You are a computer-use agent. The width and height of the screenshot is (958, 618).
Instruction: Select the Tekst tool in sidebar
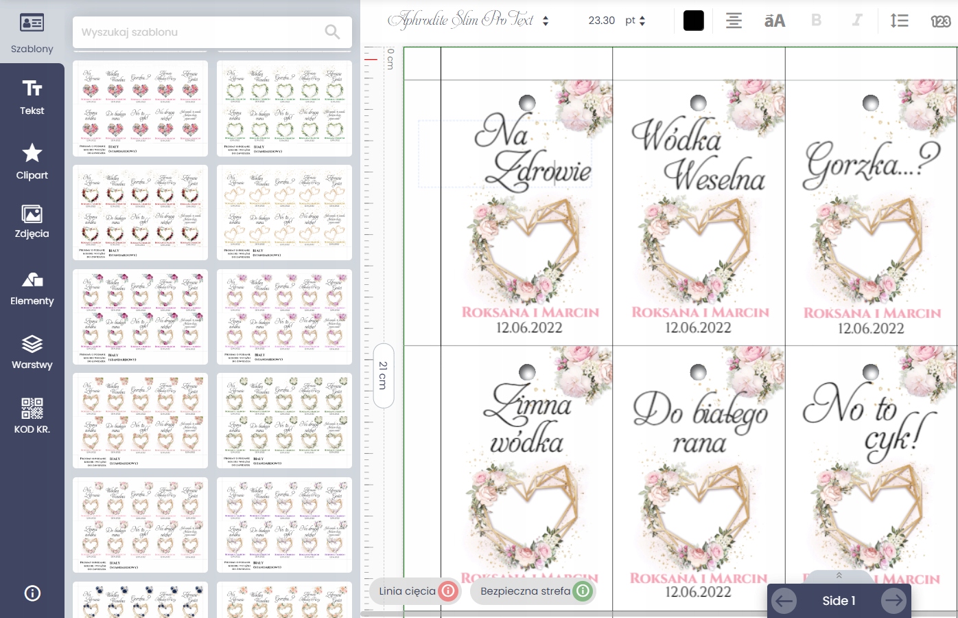pos(32,96)
